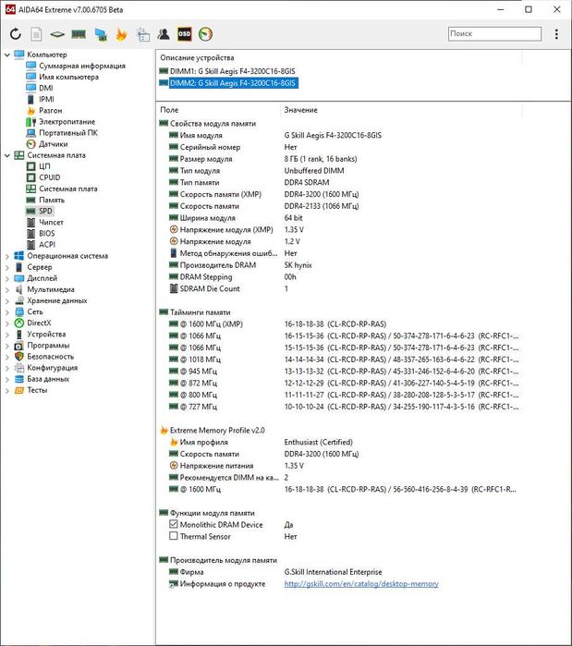This screenshot has height=646, width=572.
Task: Expand the Мультимедиа node
Action: (7, 289)
